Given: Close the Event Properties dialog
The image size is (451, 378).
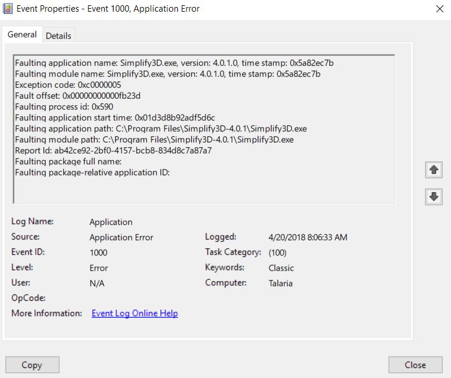Looking at the screenshot, I should (x=415, y=365).
